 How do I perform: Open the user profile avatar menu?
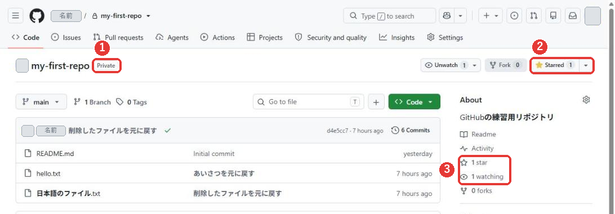(x=592, y=16)
